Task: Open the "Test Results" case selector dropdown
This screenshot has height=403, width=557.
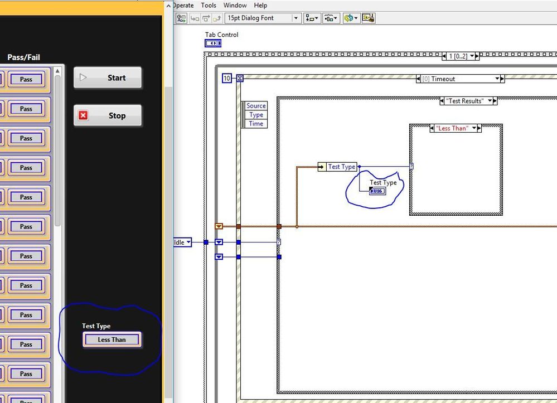Action: (490, 101)
